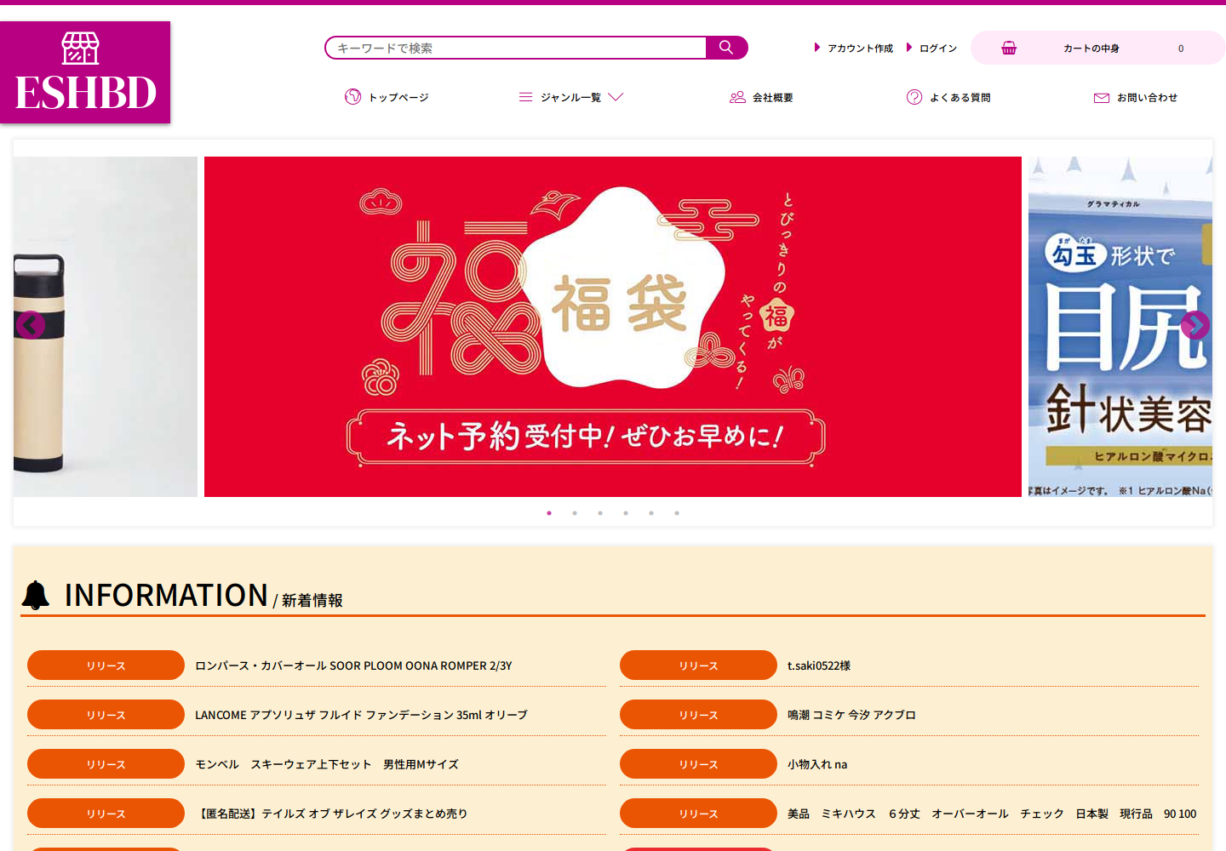
Task: Focus the キーワードで検索 search field
Action: tap(516, 48)
